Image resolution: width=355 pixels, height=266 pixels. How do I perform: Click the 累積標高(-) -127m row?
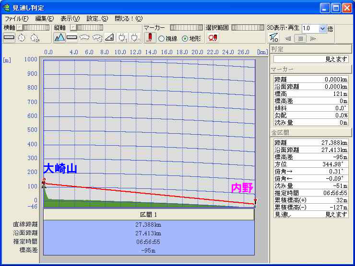(311, 208)
